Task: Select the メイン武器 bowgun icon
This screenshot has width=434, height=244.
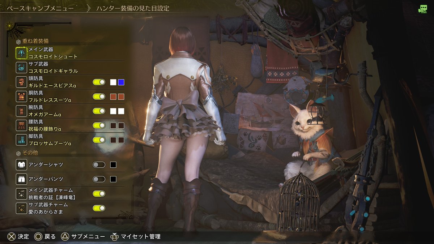Action: (x=22, y=53)
